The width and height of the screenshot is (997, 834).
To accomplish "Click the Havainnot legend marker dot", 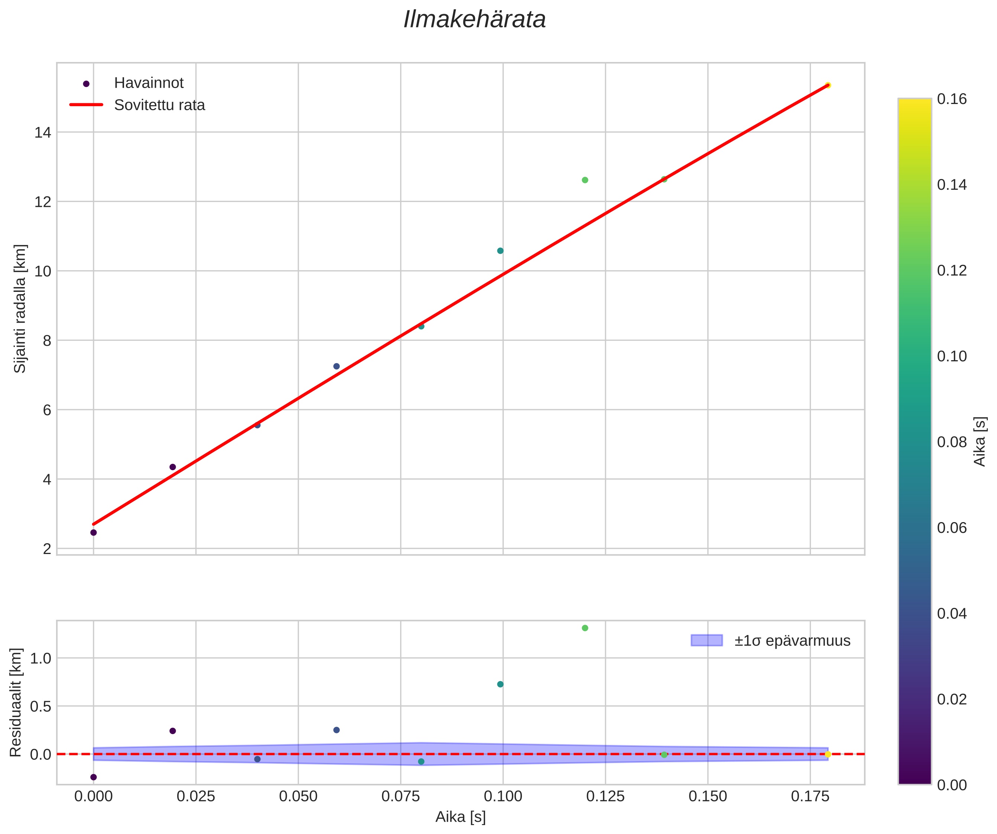I will (86, 84).
